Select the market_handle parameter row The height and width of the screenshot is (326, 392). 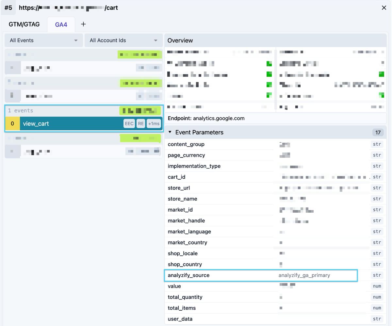pos(275,220)
